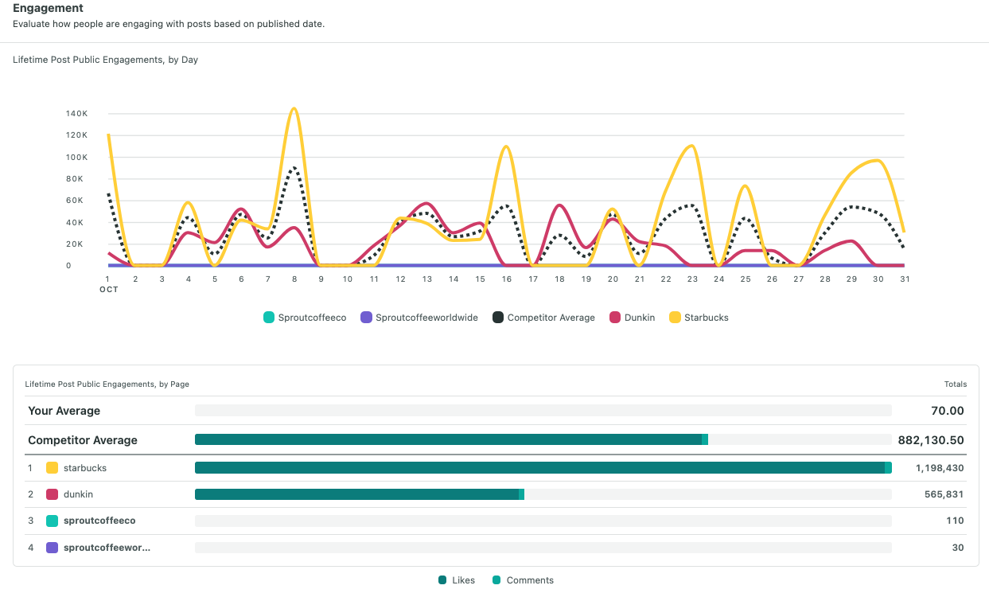Click the day 23 x-axis label
Viewport: 989px width, 597px height.
tap(692, 279)
